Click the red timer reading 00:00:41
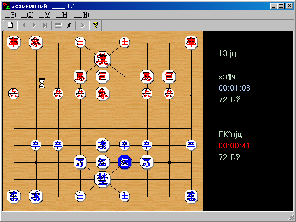 point(234,146)
